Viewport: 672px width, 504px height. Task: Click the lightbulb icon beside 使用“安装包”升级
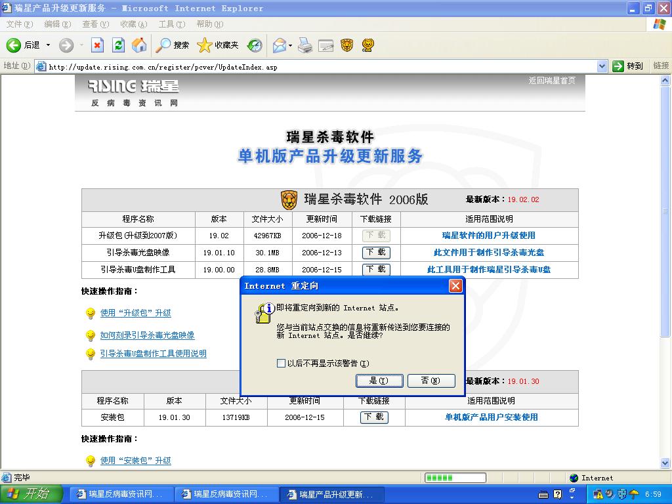click(x=91, y=461)
